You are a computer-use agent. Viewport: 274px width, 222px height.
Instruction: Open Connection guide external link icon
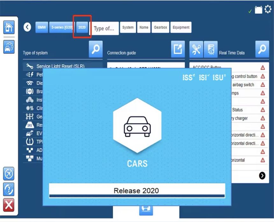click(178, 49)
